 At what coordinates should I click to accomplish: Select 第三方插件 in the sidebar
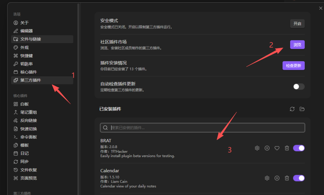click(42, 80)
